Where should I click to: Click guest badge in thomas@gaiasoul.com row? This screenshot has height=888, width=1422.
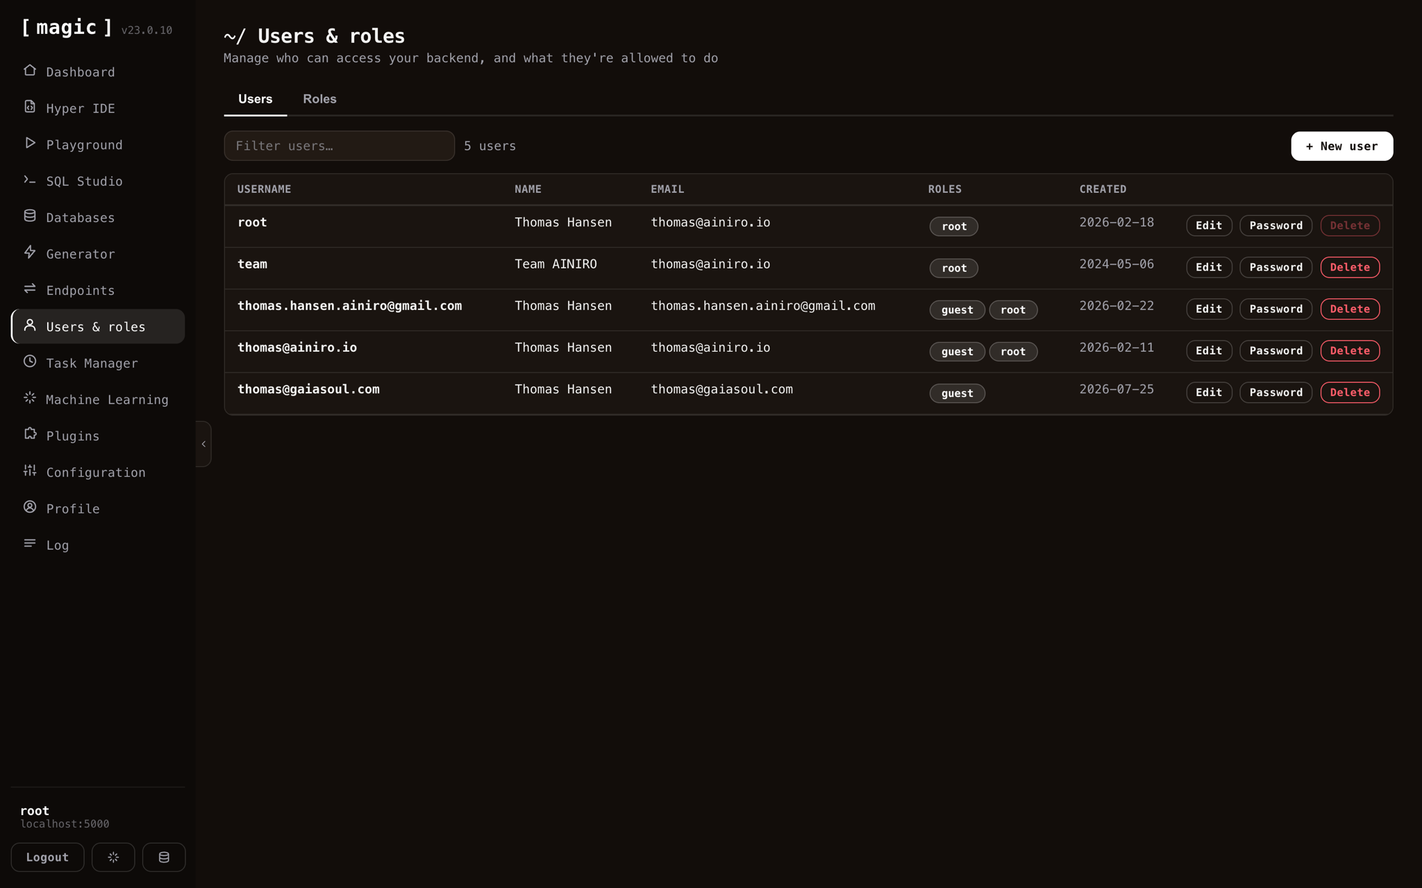[957, 393]
